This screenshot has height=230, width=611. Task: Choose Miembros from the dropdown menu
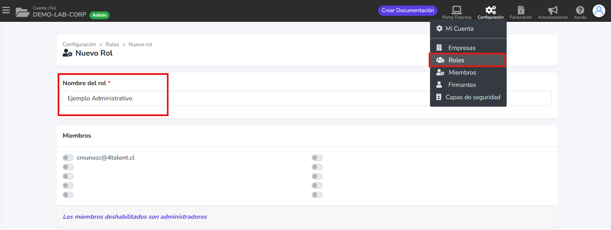tap(468, 73)
